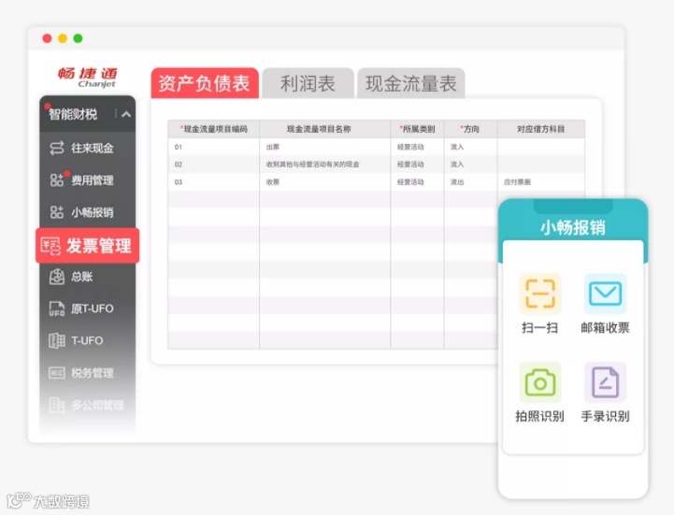Screen dimensions: 674x515
Task: Click the 对应借方科目 column header
Action: 540,129
